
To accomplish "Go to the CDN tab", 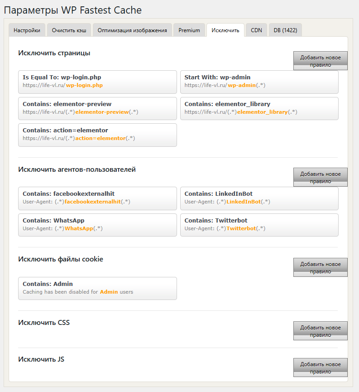I will 256,30.
